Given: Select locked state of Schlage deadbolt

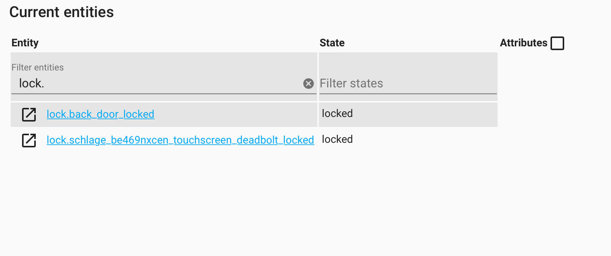Looking at the screenshot, I should click(337, 139).
